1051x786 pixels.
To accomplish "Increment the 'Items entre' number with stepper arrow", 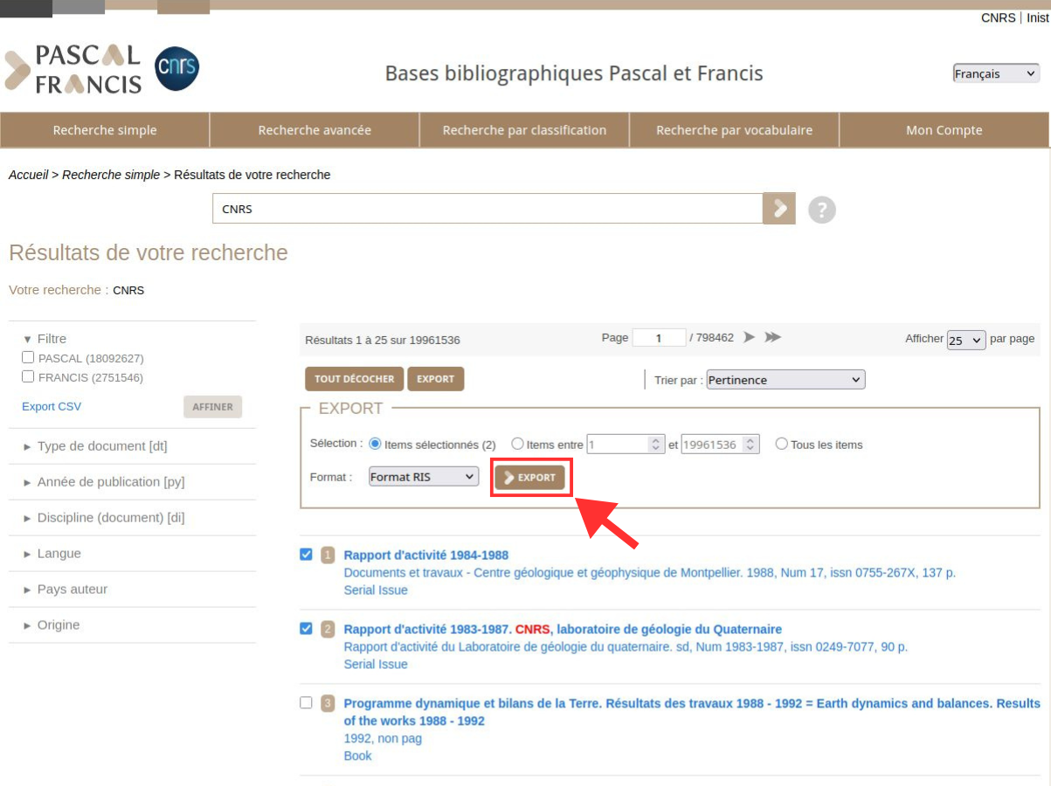I will tap(655, 439).
